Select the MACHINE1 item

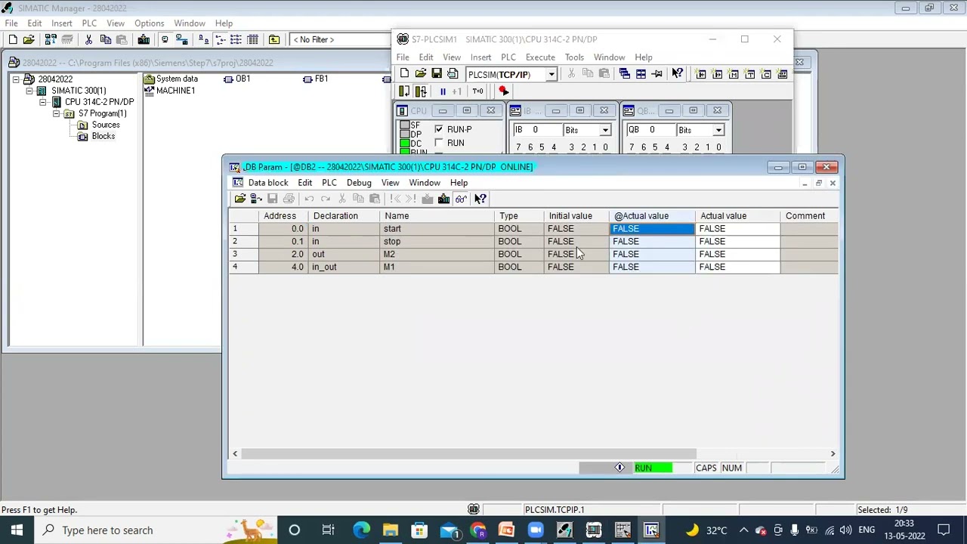tap(169, 91)
